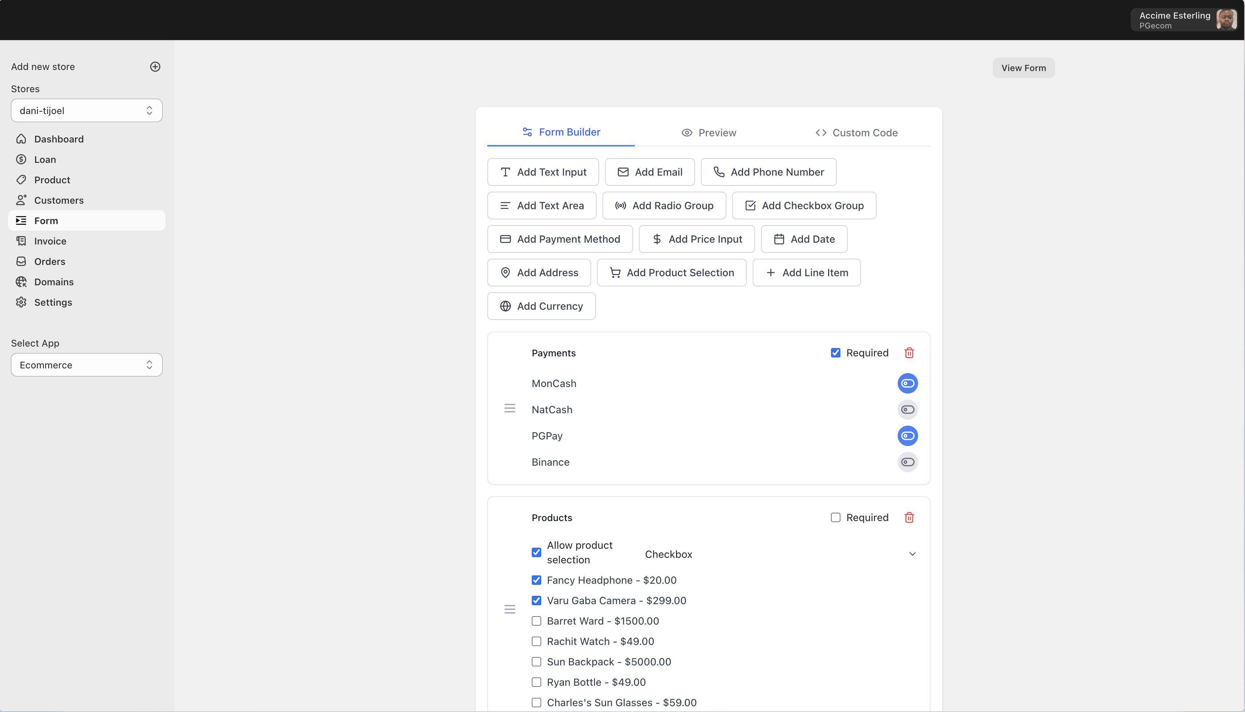Grab the Products block drag handle
The width and height of the screenshot is (1245, 712).
point(510,609)
